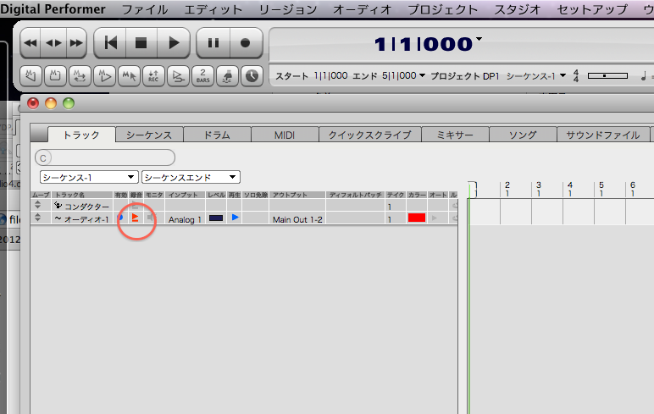
Task: Toggle Auto Play memory-play button
Action: coord(104,76)
